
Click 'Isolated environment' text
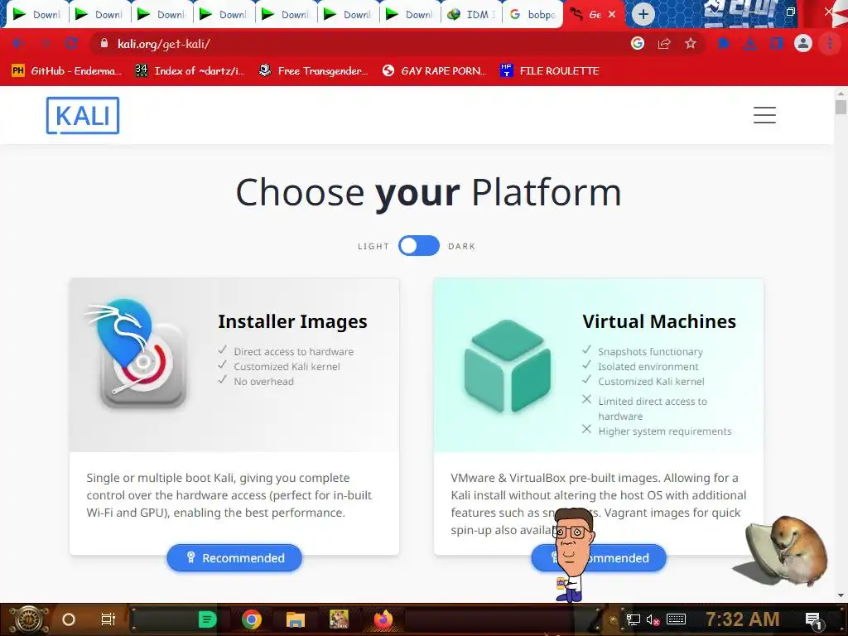pyautogui.click(x=648, y=367)
